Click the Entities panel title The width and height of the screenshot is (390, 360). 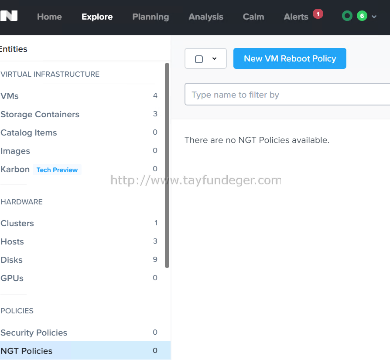click(14, 49)
